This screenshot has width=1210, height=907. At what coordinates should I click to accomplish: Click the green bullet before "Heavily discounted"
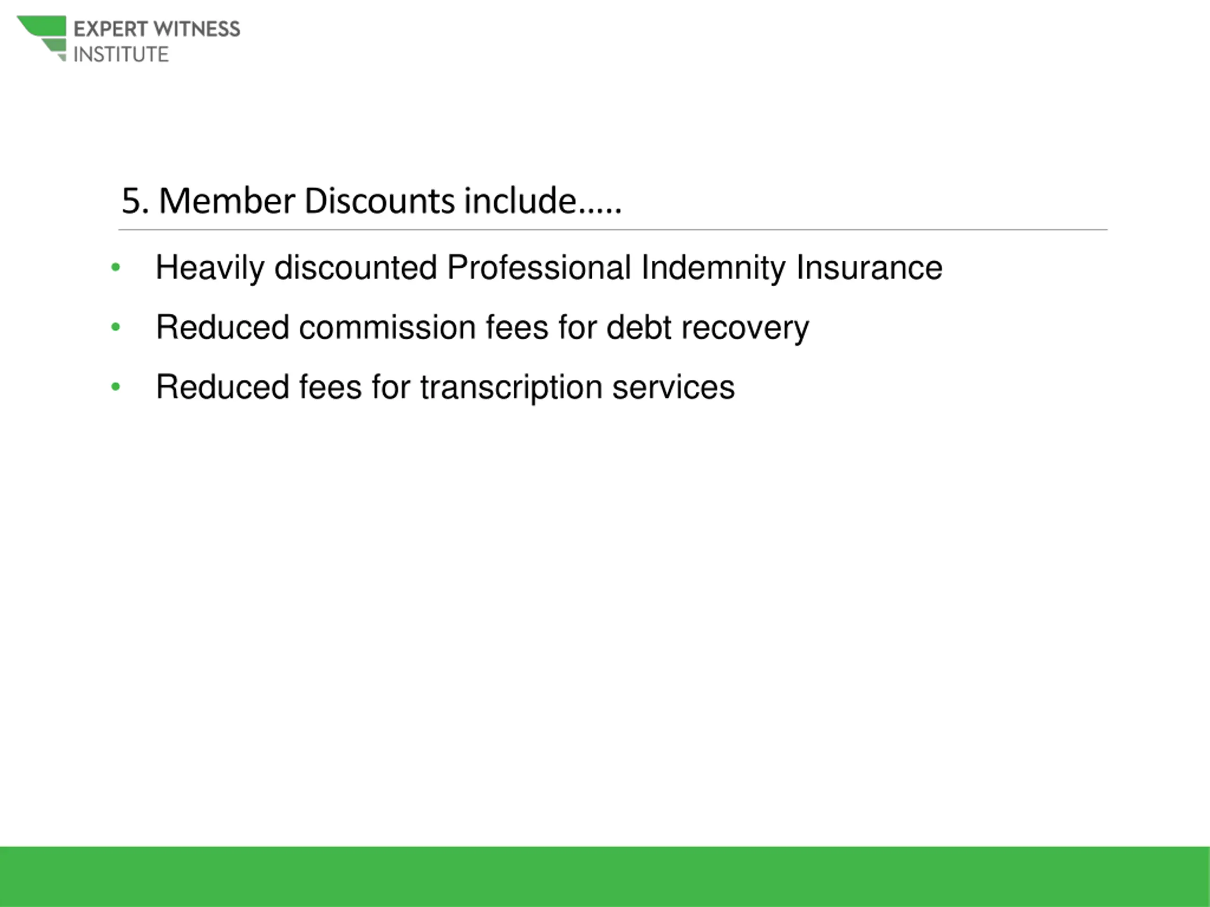pyautogui.click(x=115, y=267)
